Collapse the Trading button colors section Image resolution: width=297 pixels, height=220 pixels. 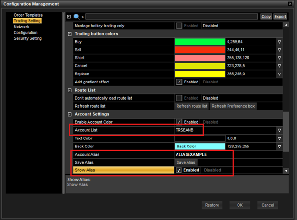point(70,34)
